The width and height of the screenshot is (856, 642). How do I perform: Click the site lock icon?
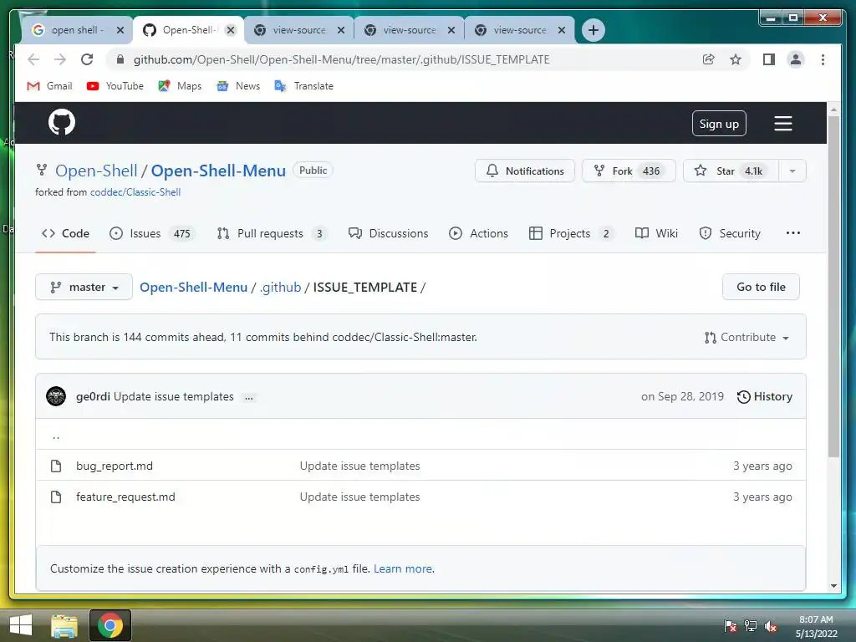(120, 59)
